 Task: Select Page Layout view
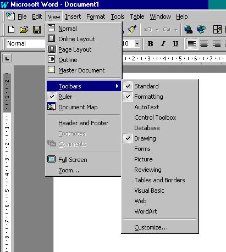tap(84, 49)
